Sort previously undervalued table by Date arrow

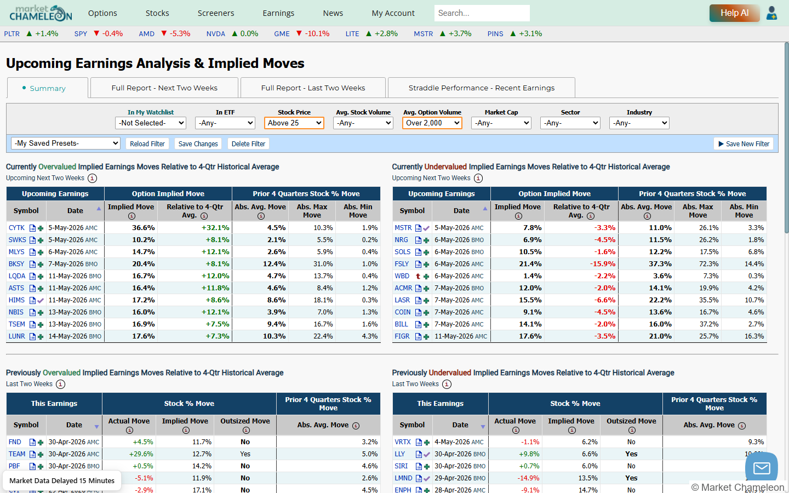(483, 427)
